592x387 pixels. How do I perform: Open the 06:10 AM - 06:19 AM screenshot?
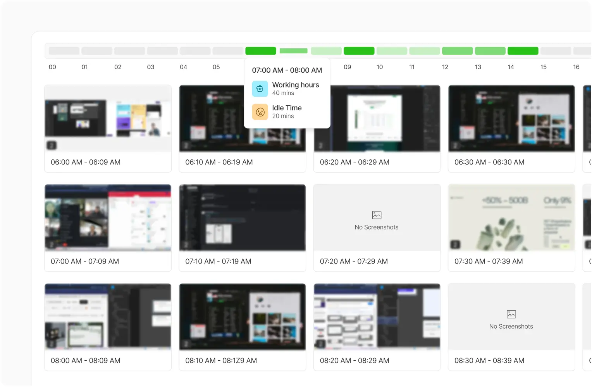point(243,118)
